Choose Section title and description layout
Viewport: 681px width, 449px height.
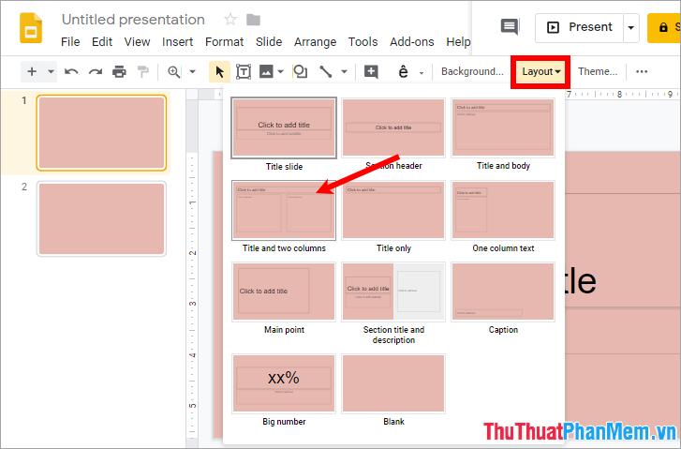[393, 292]
